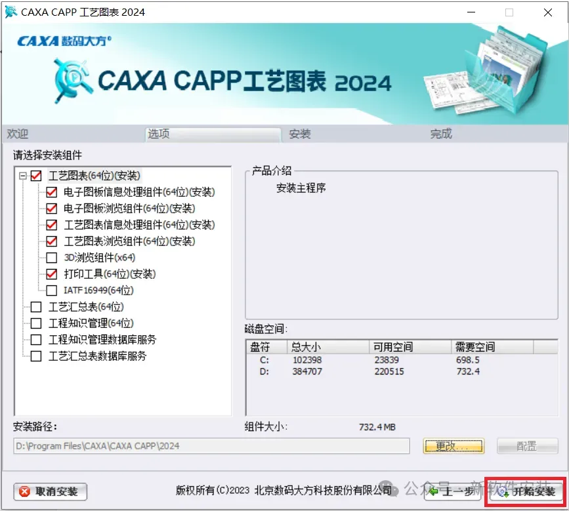
Task: Click the 总大小 column header
Action: [328, 347]
